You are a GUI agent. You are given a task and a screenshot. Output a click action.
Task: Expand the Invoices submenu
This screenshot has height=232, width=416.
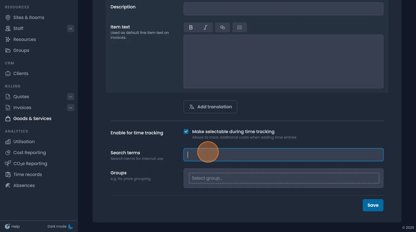(x=70, y=107)
